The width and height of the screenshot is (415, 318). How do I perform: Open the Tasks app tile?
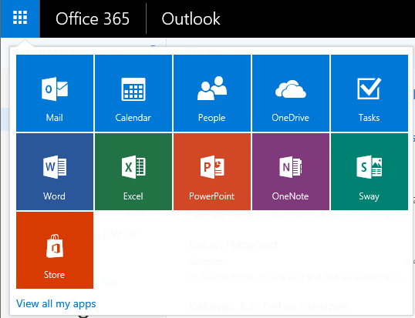coord(369,93)
